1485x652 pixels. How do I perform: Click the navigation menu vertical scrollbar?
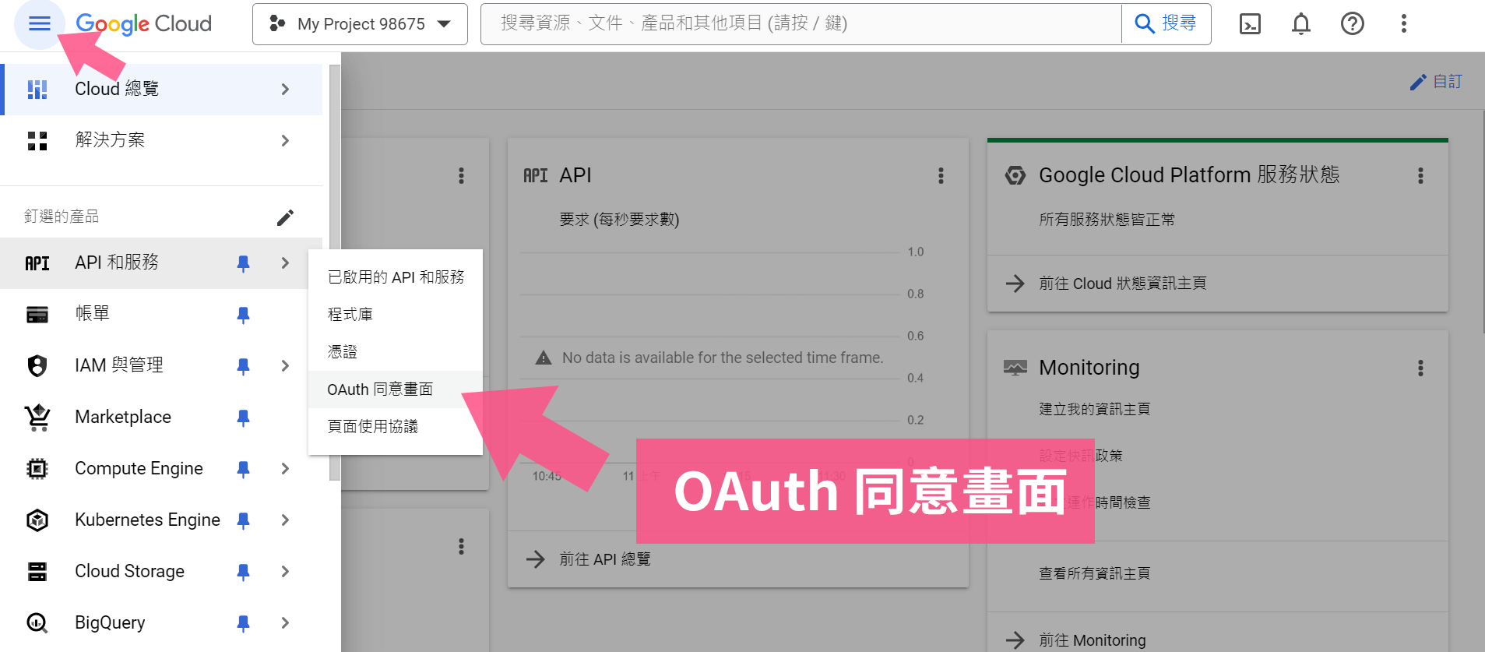[335, 273]
